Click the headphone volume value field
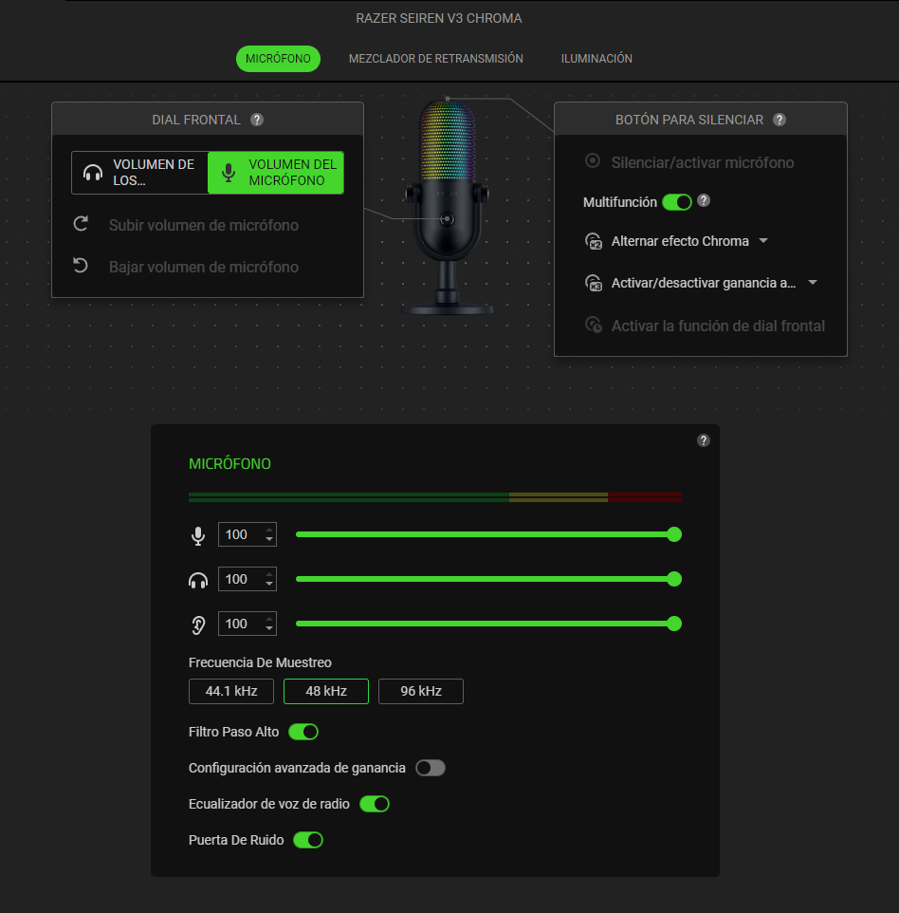The height and width of the screenshot is (913, 899). [248, 579]
